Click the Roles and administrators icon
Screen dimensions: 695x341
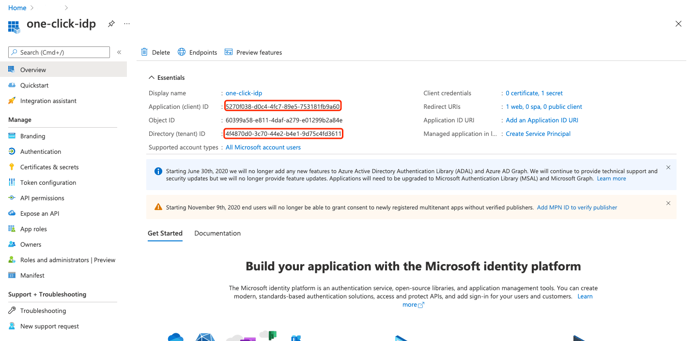tap(12, 260)
